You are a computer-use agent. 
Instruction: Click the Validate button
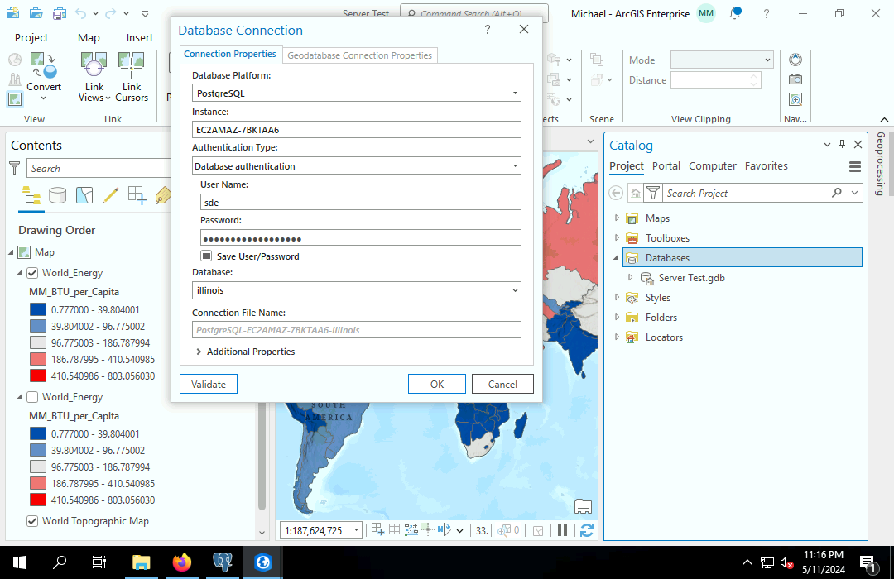pyautogui.click(x=208, y=384)
